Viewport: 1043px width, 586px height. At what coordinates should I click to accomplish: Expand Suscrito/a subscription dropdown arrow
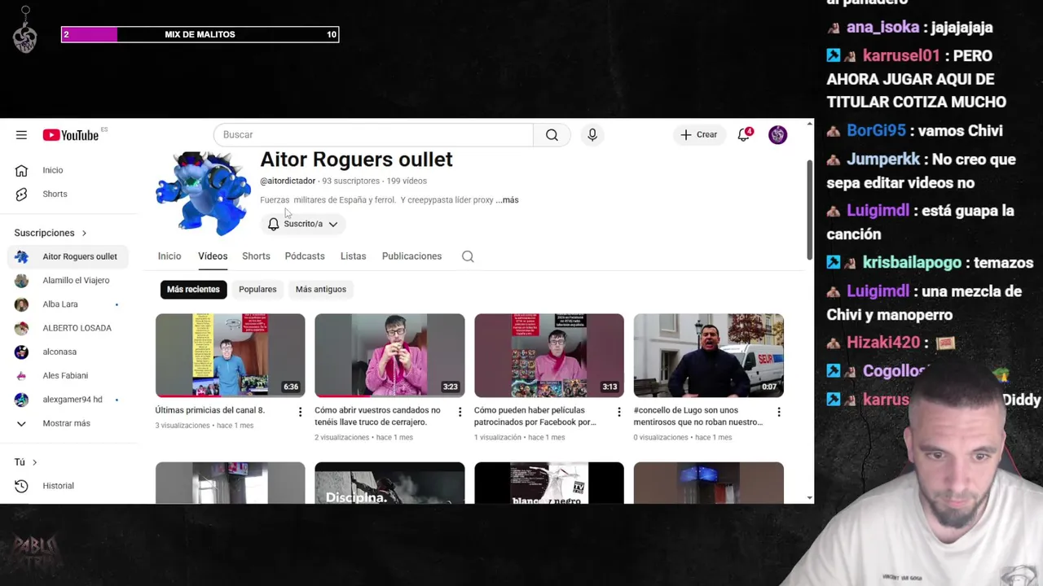click(332, 224)
